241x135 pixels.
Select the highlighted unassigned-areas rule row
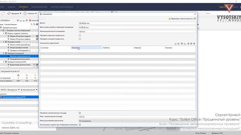click(19, 56)
